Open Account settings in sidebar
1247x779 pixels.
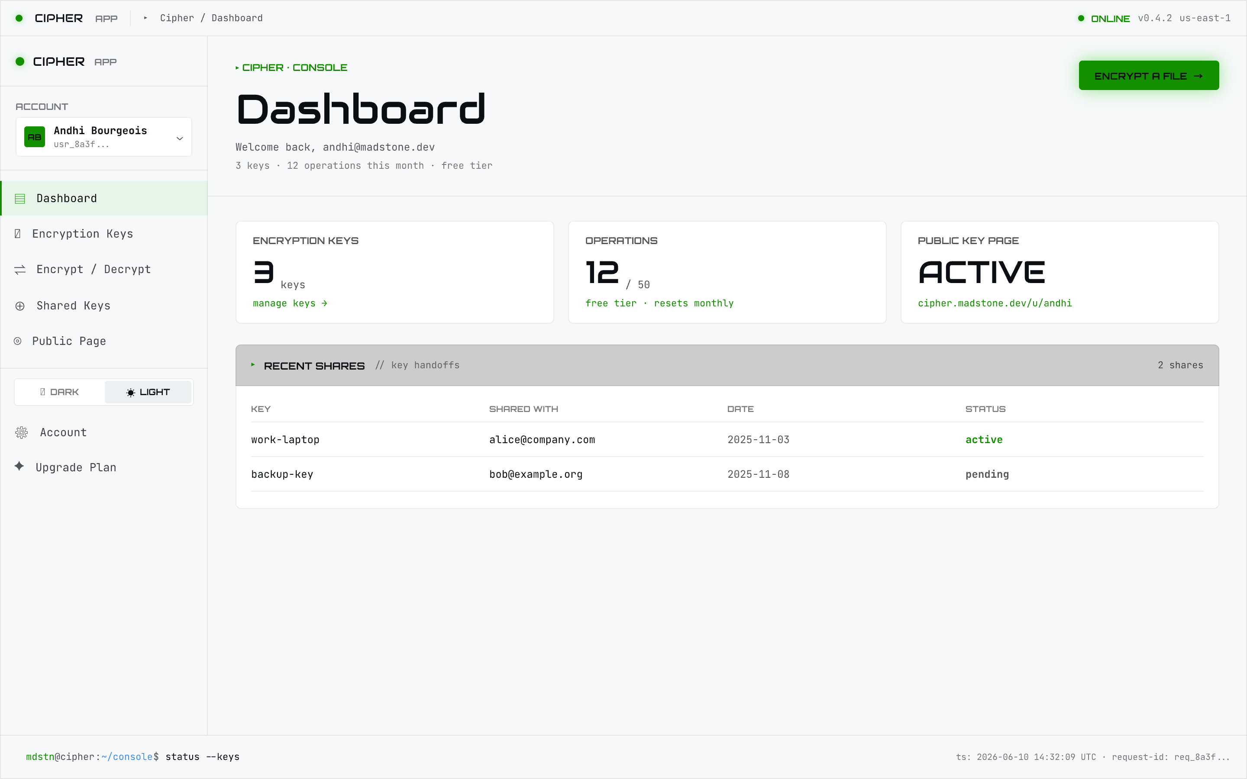(104, 432)
